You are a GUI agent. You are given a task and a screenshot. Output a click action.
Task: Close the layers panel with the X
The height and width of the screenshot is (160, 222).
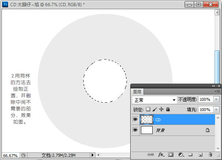[219, 86]
